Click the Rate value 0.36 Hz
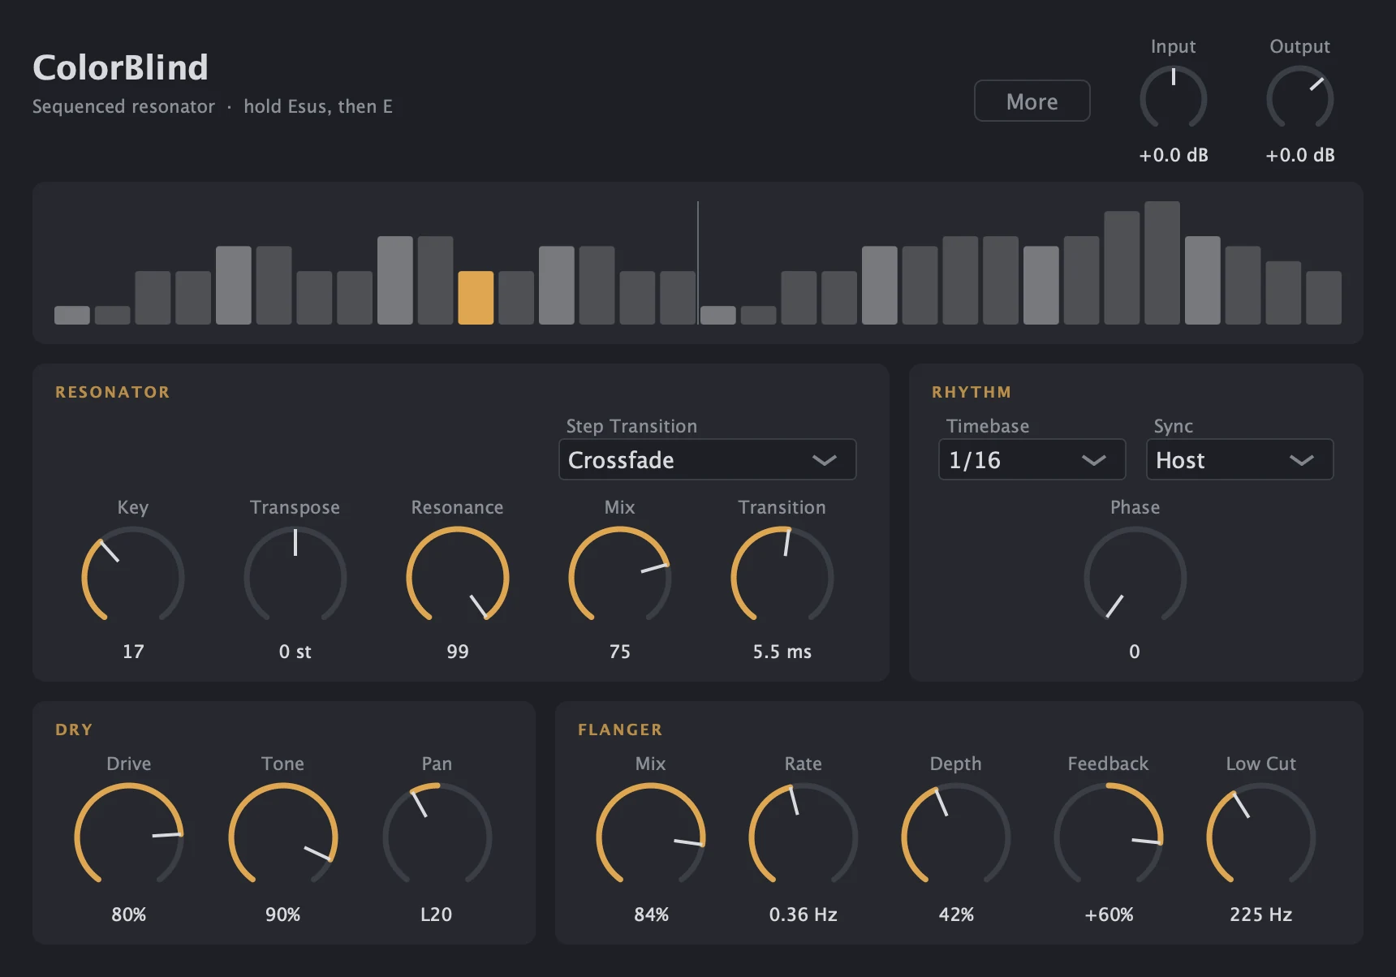 pos(804,915)
